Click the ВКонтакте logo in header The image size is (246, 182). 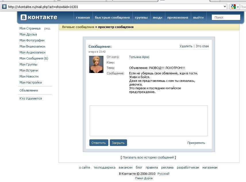[39, 17]
